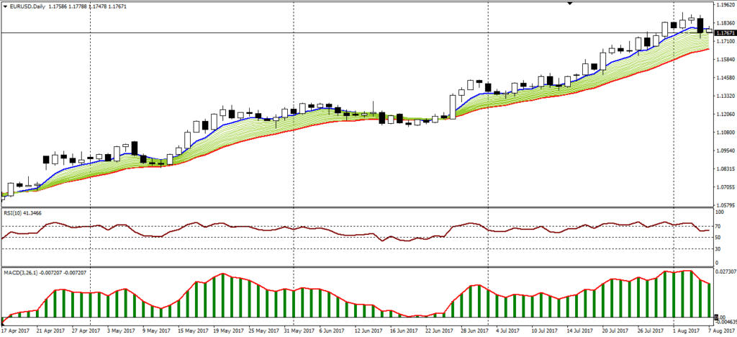Click the 4 Jul 2017 date label

click(497, 331)
